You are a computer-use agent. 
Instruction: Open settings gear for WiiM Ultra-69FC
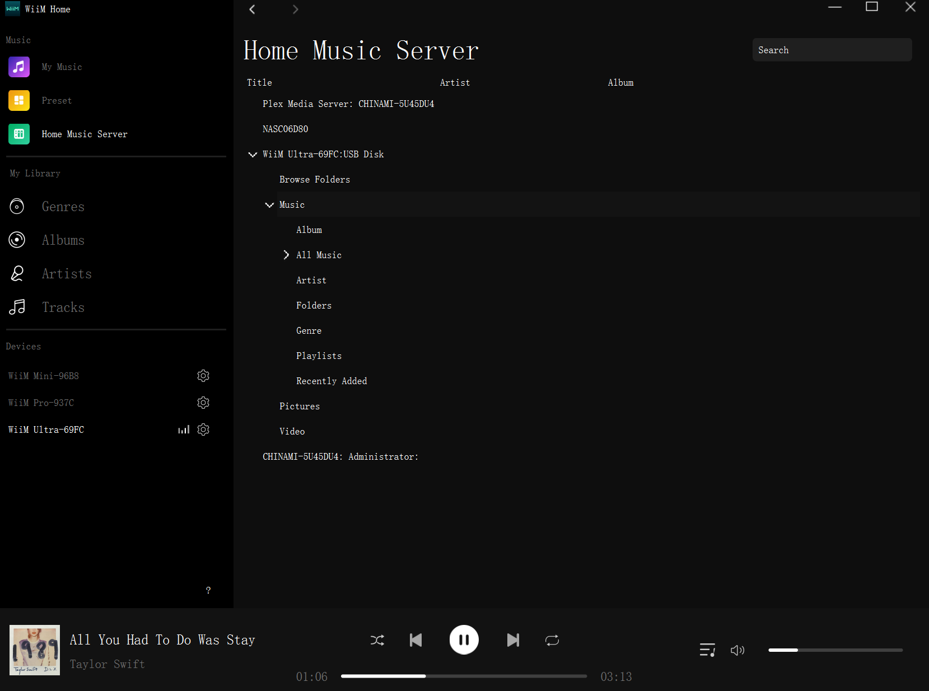point(203,429)
